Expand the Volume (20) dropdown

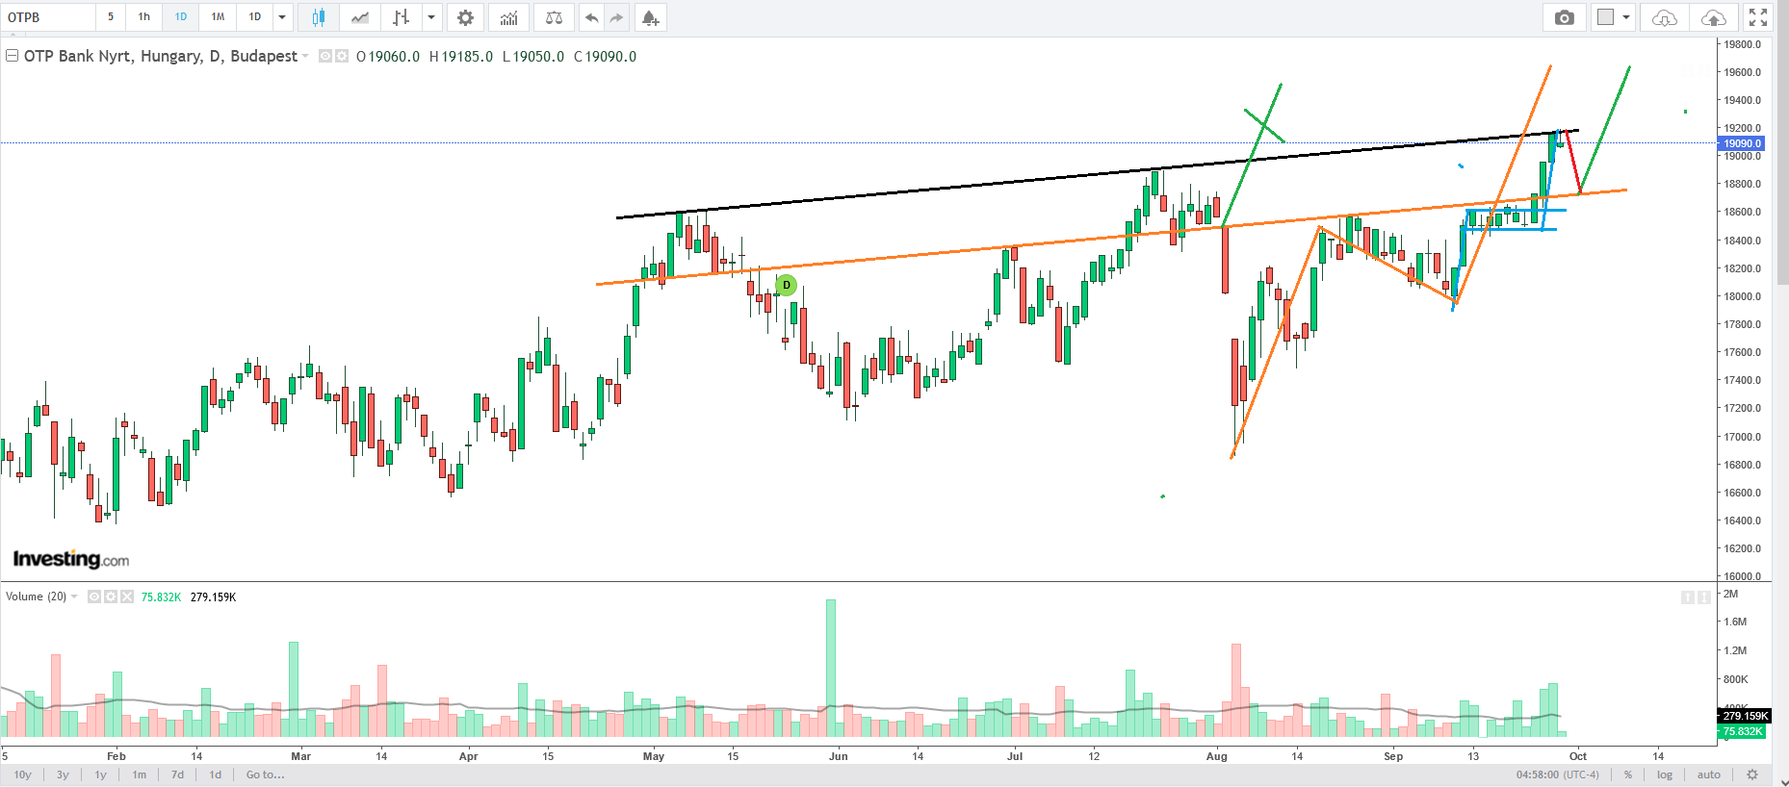coord(74,597)
